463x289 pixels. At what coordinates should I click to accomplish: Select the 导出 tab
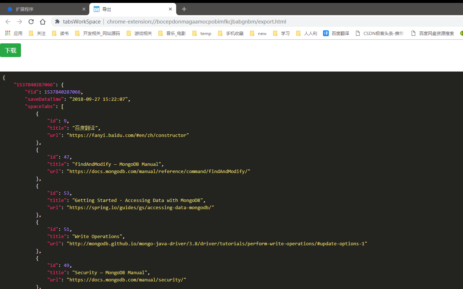tap(132, 9)
